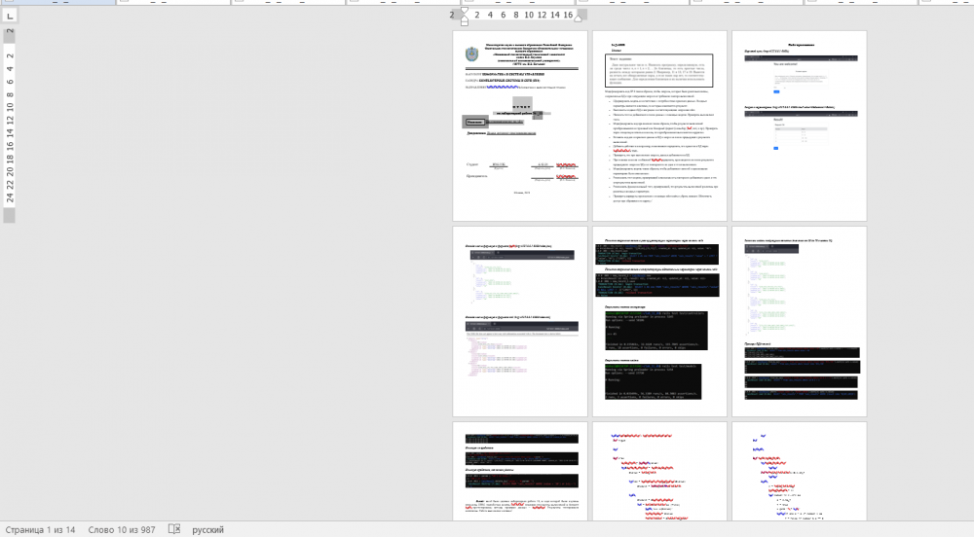Open the spelling and proofing status icon
This screenshot has height=537, width=974.
click(174, 529)
